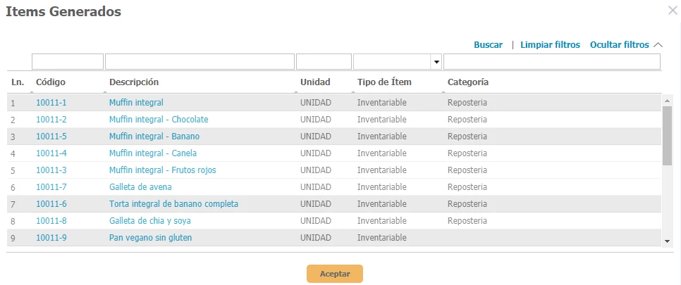
Task: Open Torta integral de banano completa
Action: coord(173,204)
